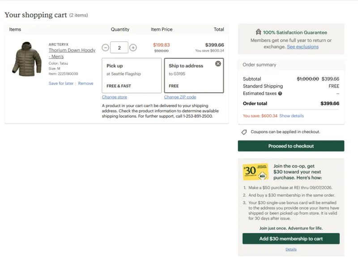Remove the hoody from cart

click(85, 83)
